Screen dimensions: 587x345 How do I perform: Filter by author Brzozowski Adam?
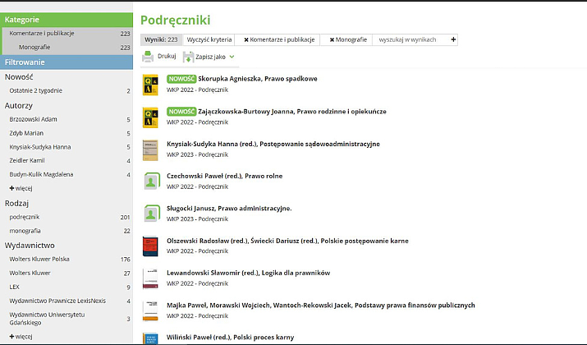(34, 119)
